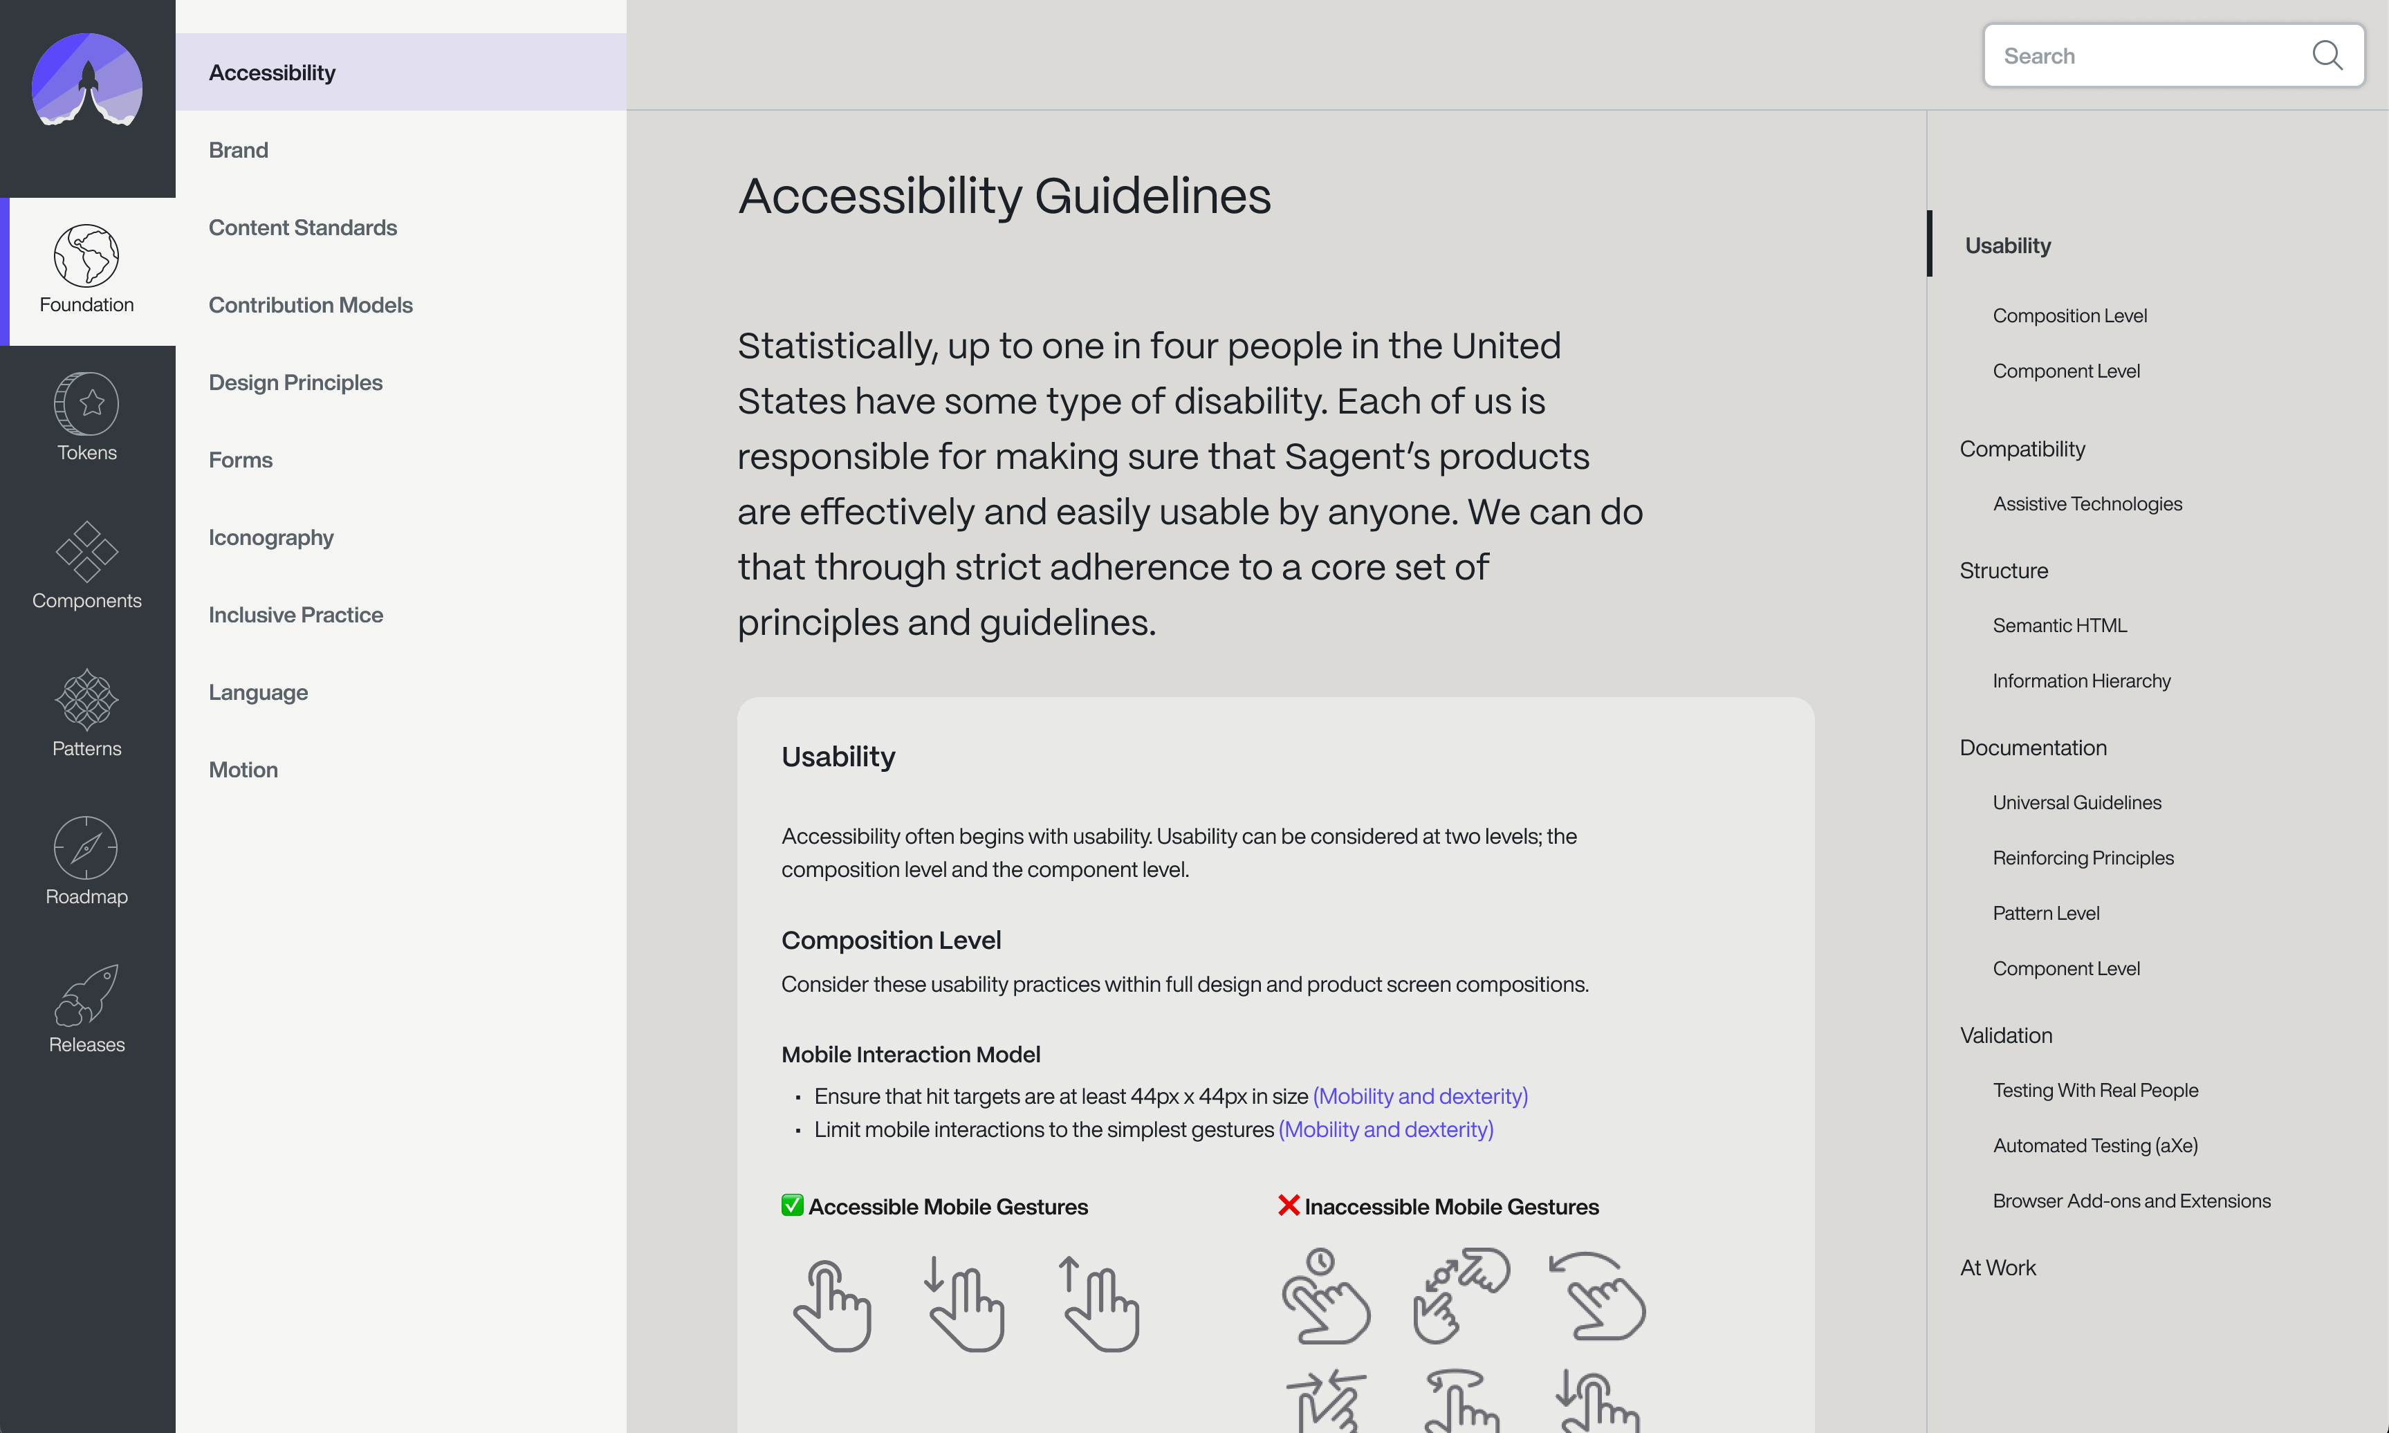Open Testing With Real People link
The width and height of the screenshot is (2389, 1433).
(x=2096, y=1089)
